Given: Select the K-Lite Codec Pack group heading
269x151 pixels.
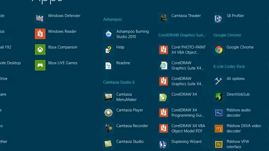Looking at the screenshot, I should point(229,66).
